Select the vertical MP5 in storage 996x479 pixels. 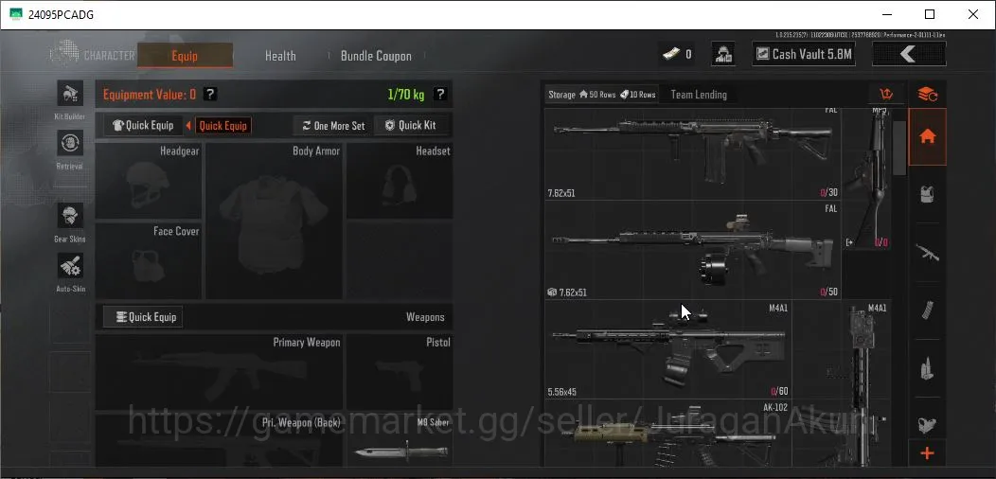click(x=866, y=178)
